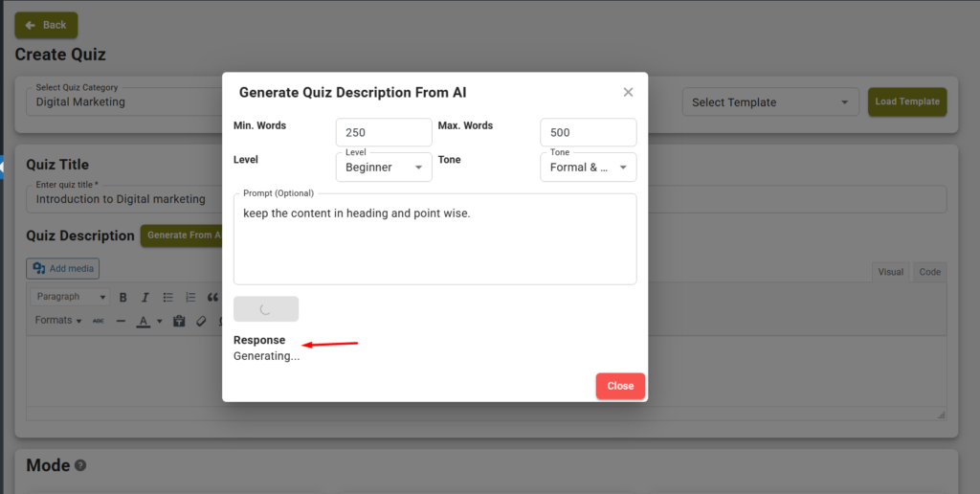The image size is (980, 494).
Task: Click the editor resize handle corner
Action: tap(942, 415)
